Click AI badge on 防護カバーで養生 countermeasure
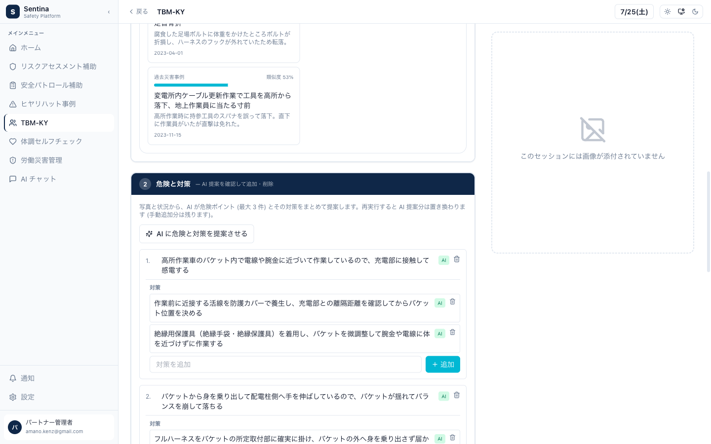 pos(440,303)
